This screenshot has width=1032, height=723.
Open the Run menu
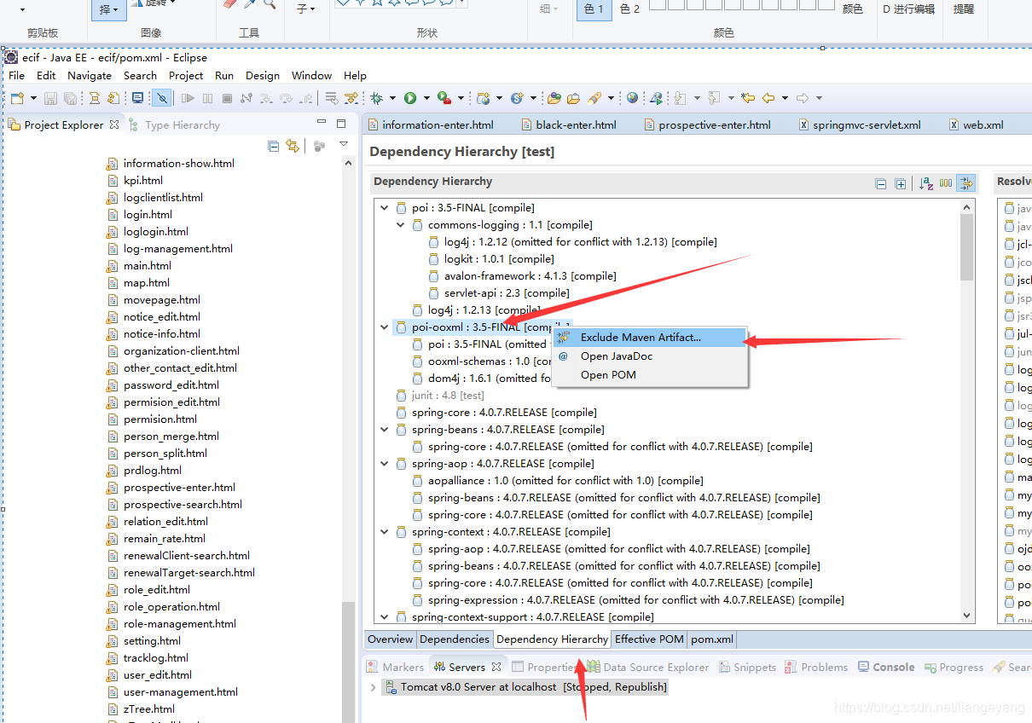click(x=224, y=75)
